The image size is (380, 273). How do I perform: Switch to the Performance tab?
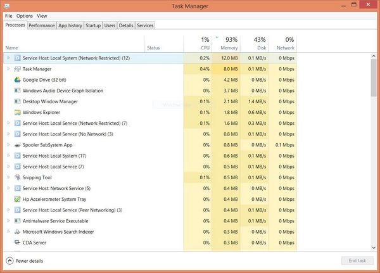click(41, 25)
